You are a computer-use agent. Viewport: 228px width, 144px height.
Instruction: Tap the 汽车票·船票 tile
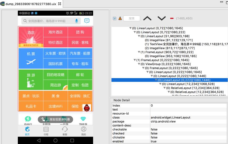pos(80,53)
